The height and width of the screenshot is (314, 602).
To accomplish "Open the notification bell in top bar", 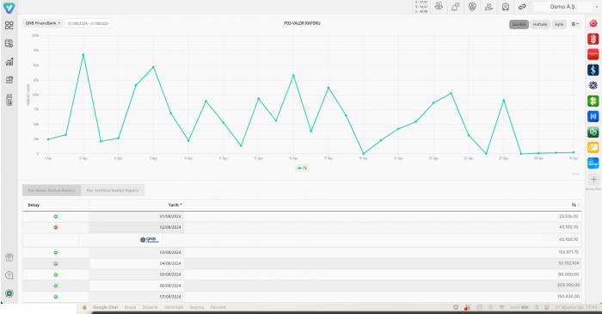I will [x=455, y=7].
